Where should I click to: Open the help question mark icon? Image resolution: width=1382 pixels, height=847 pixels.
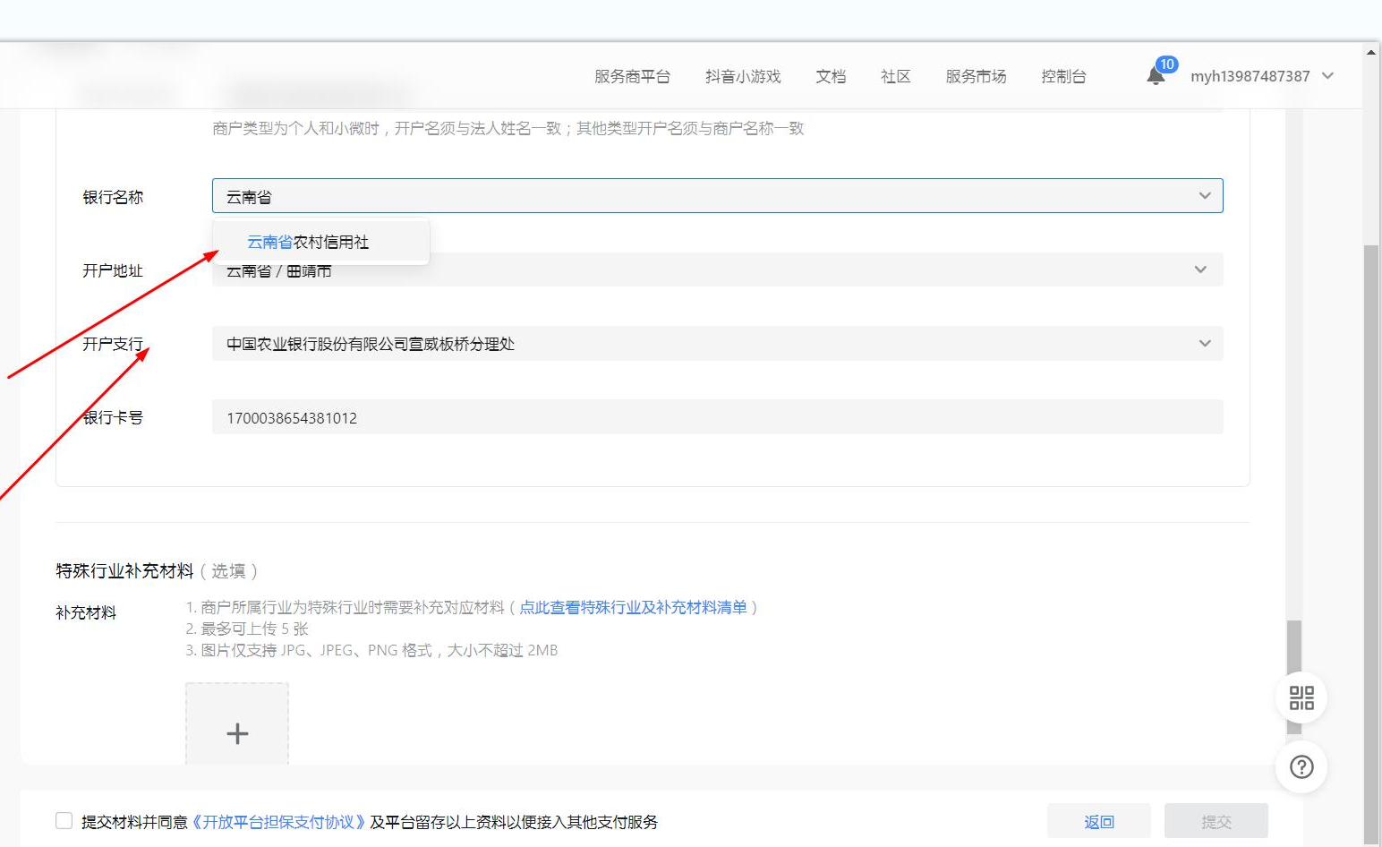tap(1301, 766)
